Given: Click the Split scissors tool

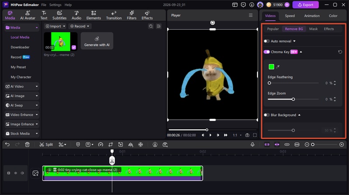Looking at the screenshot, I should point(46,145).
